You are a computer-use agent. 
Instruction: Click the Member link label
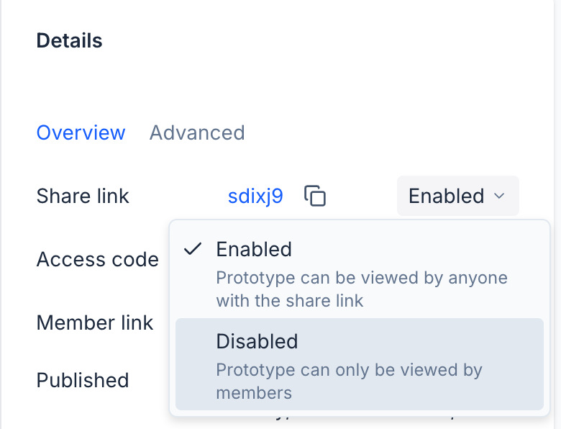(x=95, y=322)
